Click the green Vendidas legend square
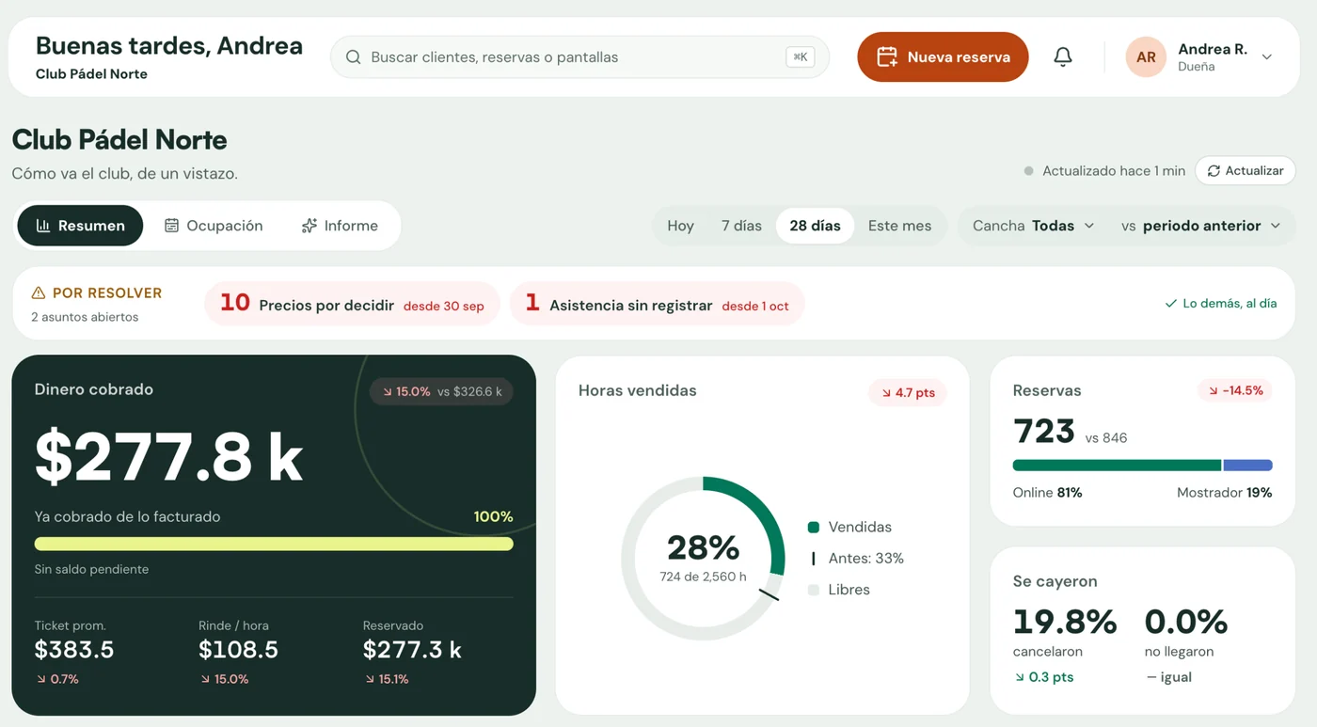 814,528
